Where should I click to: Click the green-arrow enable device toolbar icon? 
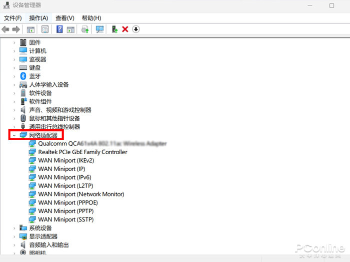pos(114,29)
